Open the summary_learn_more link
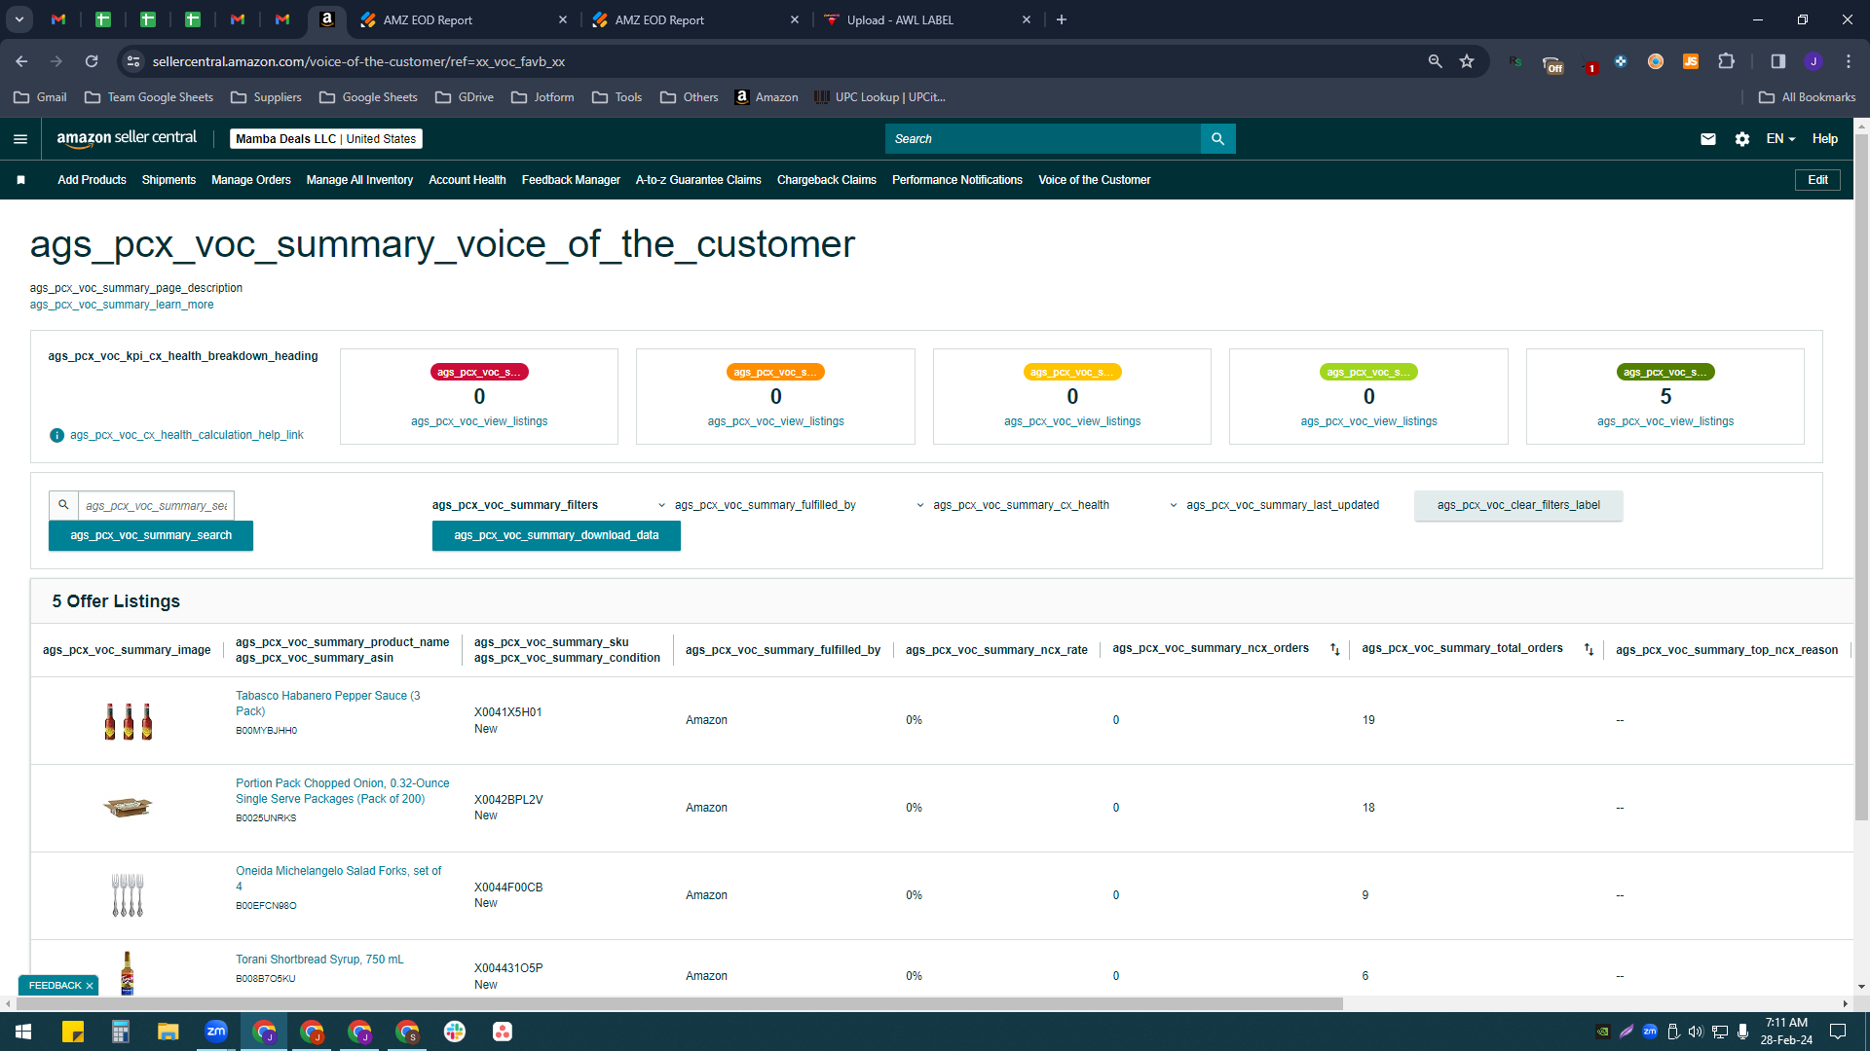The height and width of the screenshot is (1051, 1870). tap(122, 305)
